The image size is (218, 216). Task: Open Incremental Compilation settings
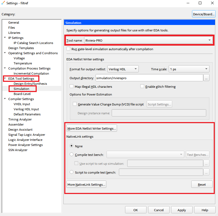click(x=31, y=74)
